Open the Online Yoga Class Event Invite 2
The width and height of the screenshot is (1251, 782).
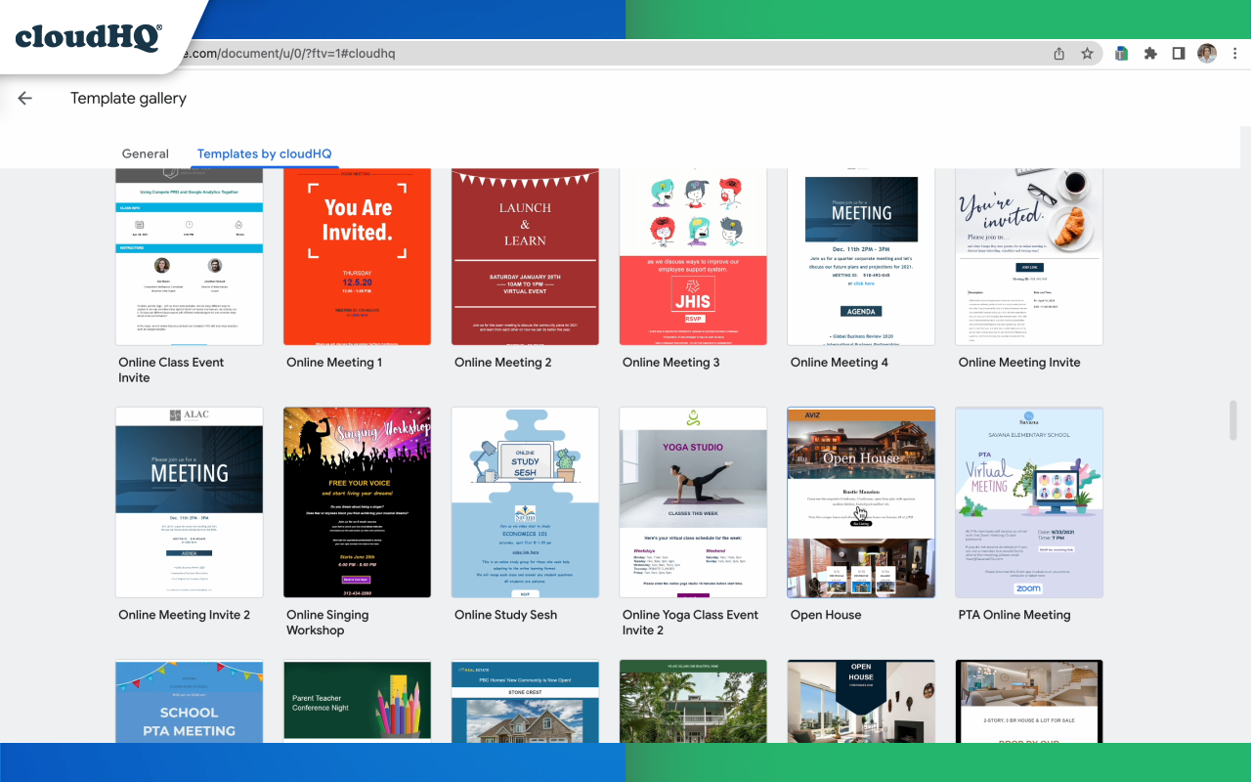pyautogui.click(x=693, y=501)
